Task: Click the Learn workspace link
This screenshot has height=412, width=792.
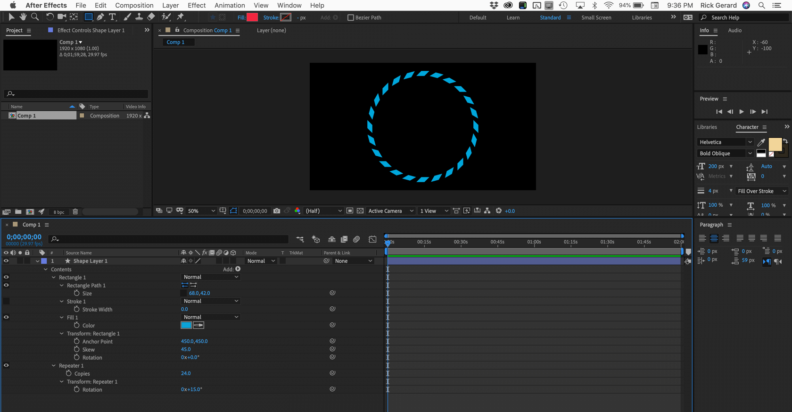Action: tap(513, 17)
